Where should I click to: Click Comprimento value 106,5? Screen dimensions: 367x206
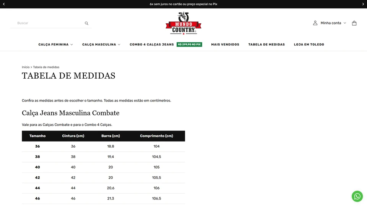tap(157, 198)
